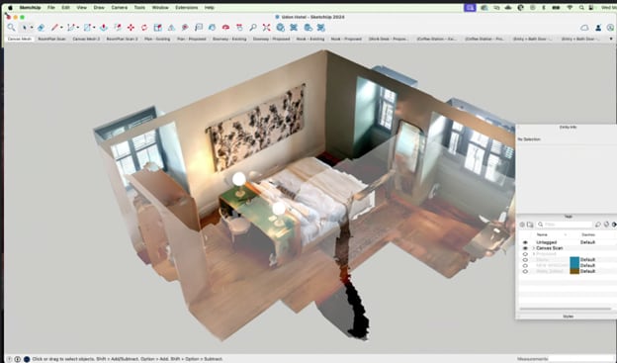Click the brown tag color swatch
Screen dimensions: 617x363
(x=574, y=271)
